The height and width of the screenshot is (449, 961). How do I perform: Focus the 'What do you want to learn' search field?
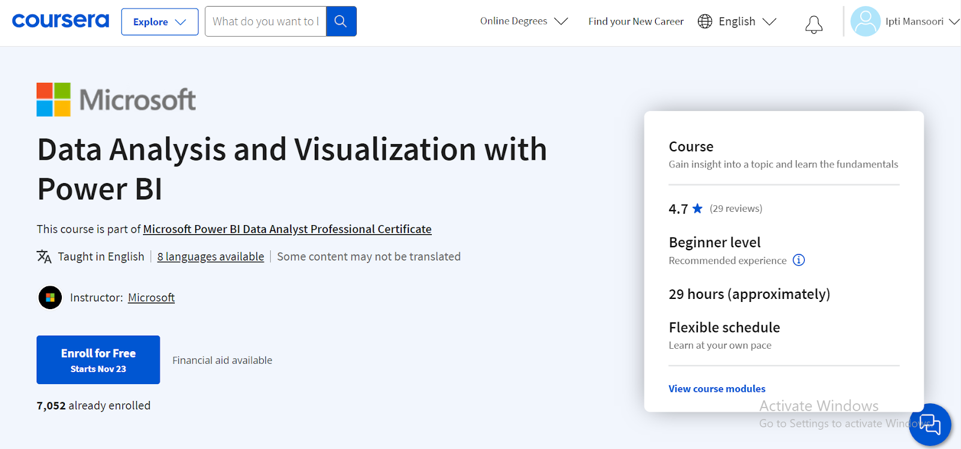265,22
